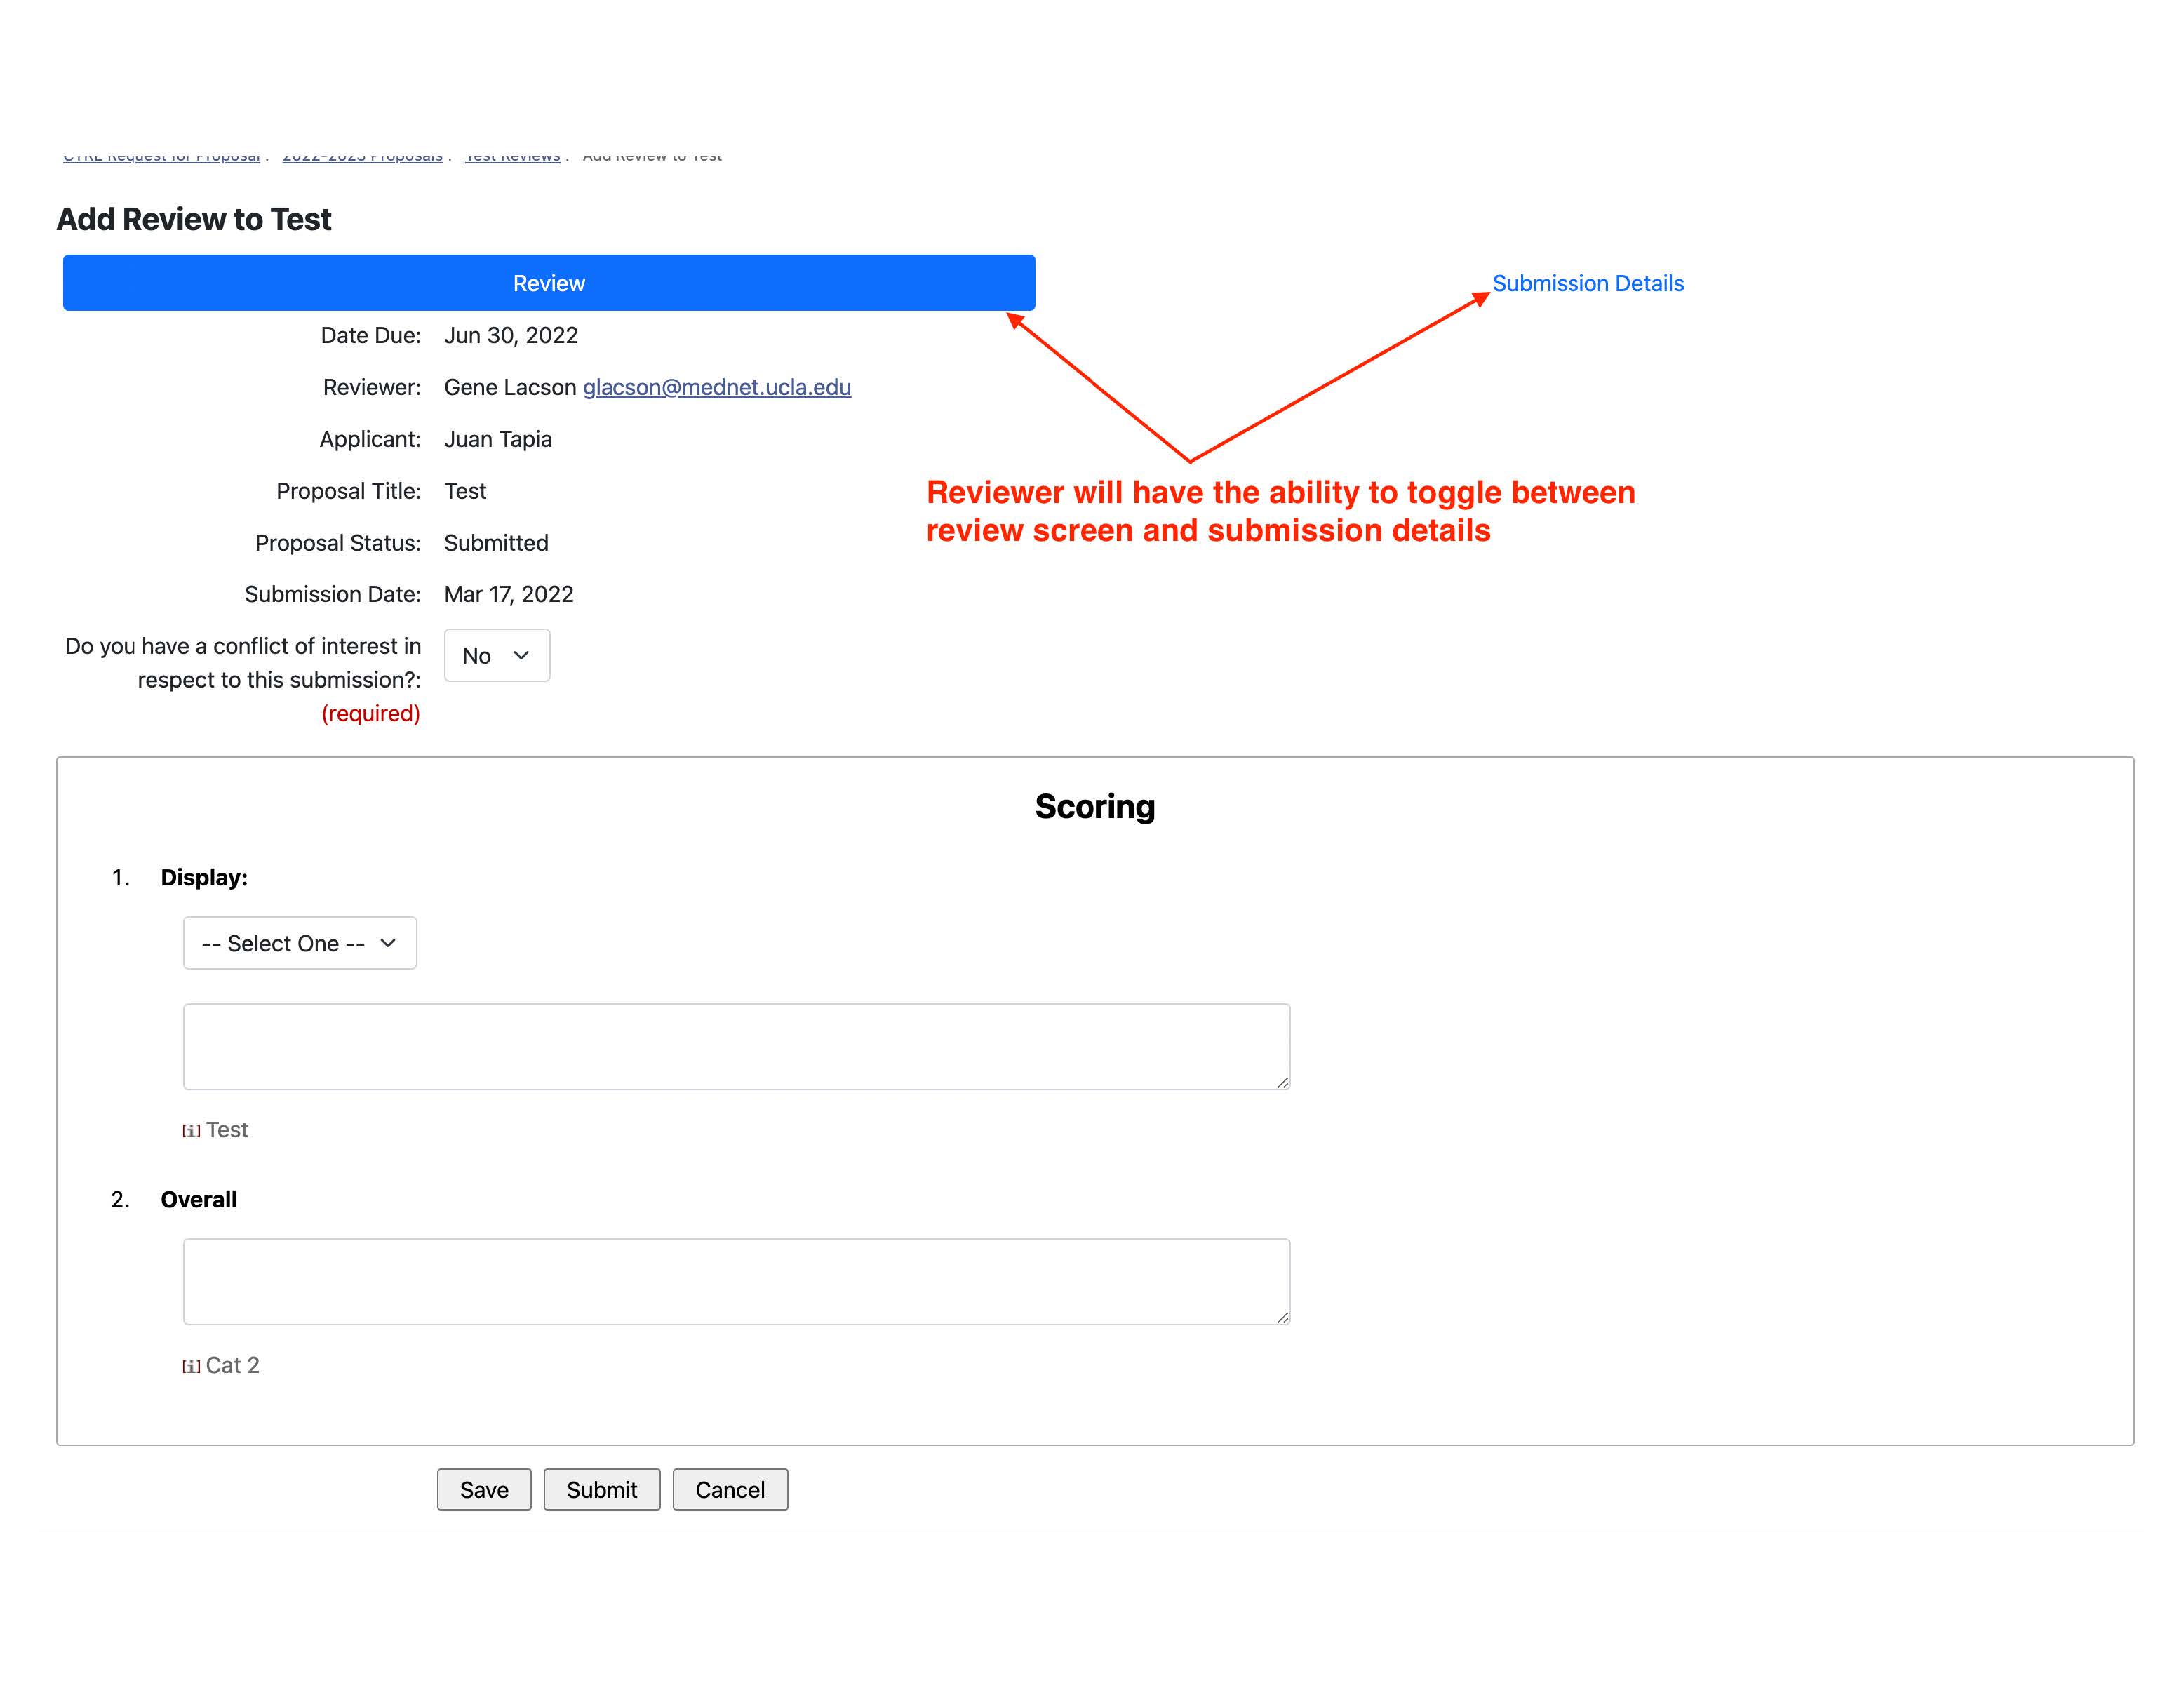Image resolution: width=2184 pixels, height=1688 pixels.
Task: Click the '(required)' conflict of interest marker
Action: tap(371, 713)
